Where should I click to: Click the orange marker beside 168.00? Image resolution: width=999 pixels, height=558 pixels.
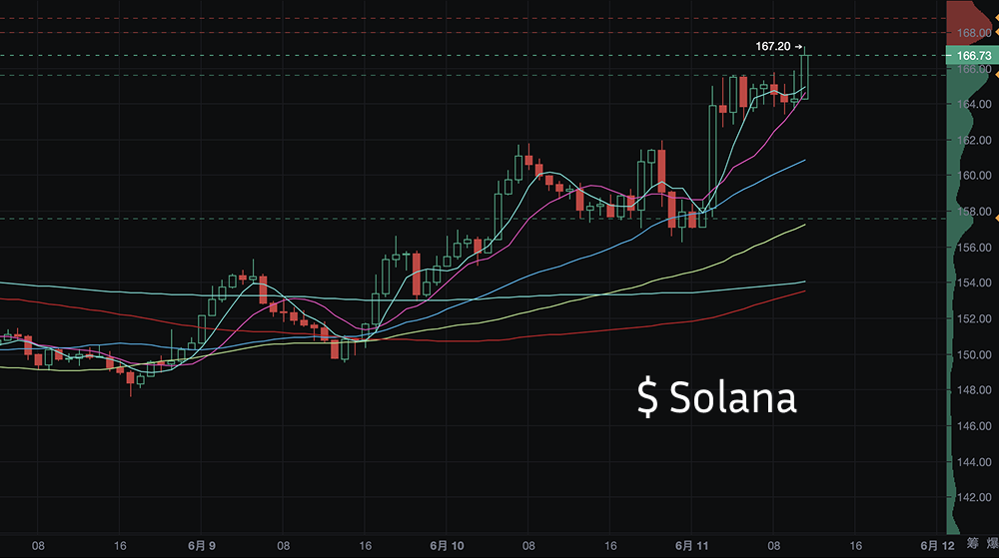pos(995,33)
